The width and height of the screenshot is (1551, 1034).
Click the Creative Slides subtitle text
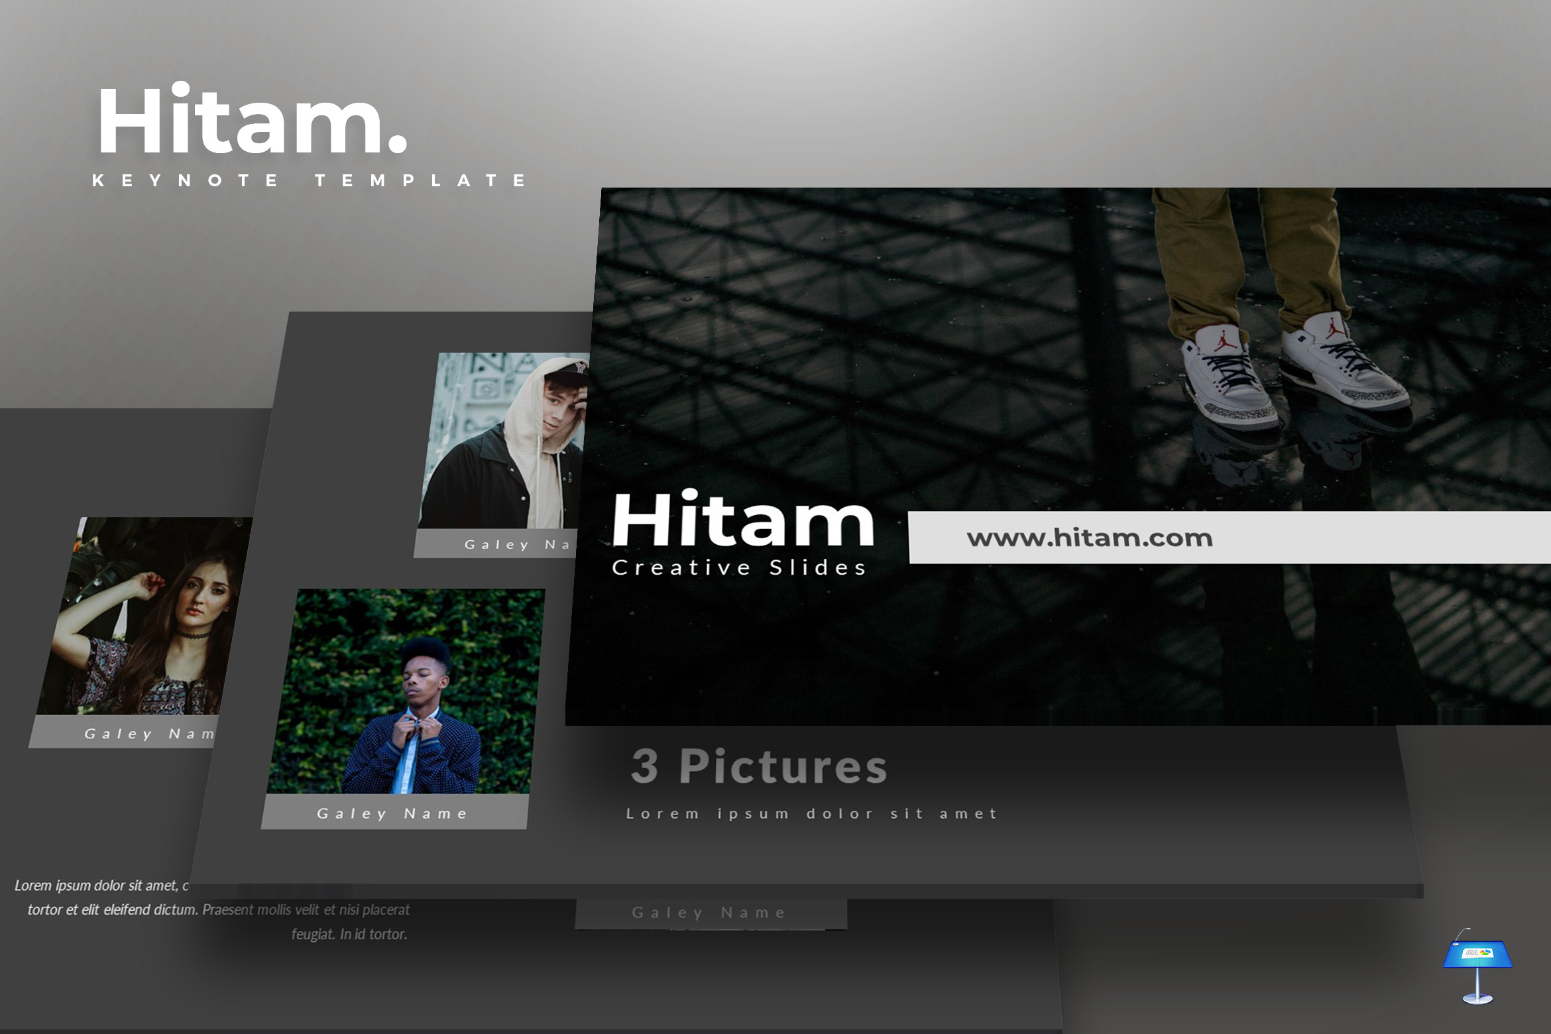(x=739, y=568)
